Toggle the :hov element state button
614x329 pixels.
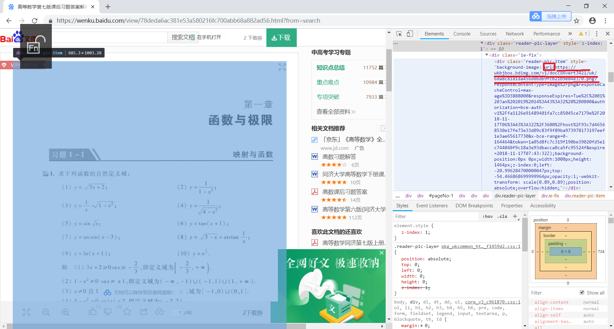pos(488,217)
